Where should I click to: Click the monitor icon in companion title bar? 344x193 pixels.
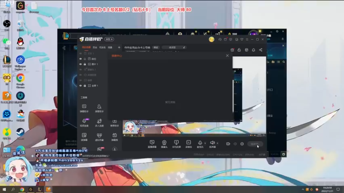click(236, 39)
